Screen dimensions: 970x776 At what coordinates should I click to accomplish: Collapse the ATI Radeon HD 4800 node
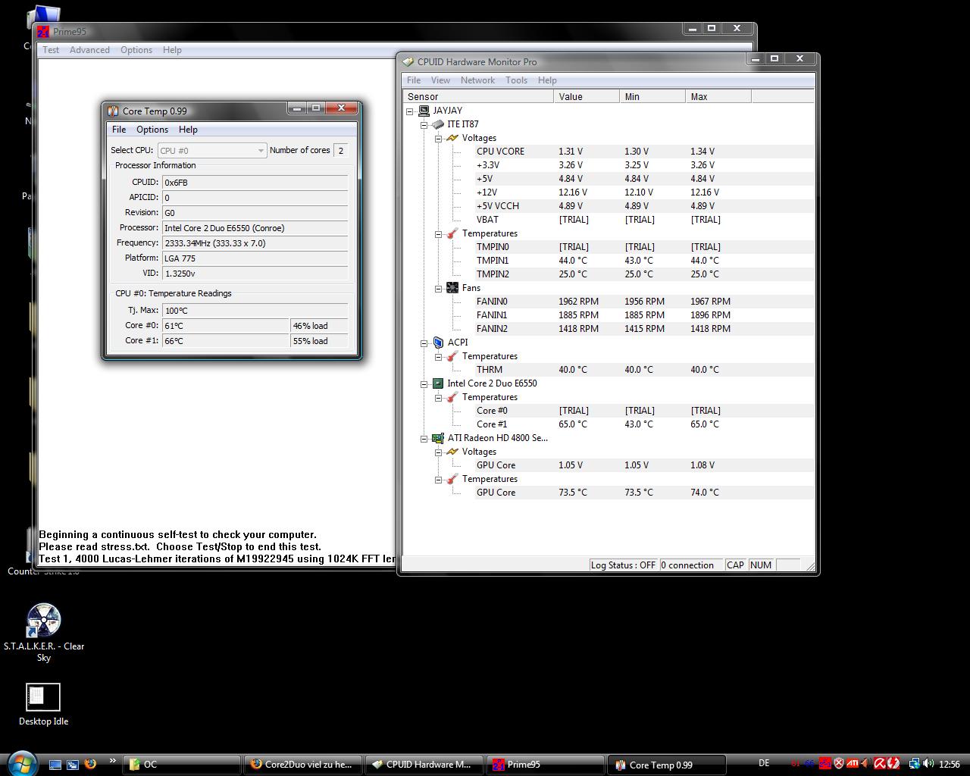tap(424, 438)
